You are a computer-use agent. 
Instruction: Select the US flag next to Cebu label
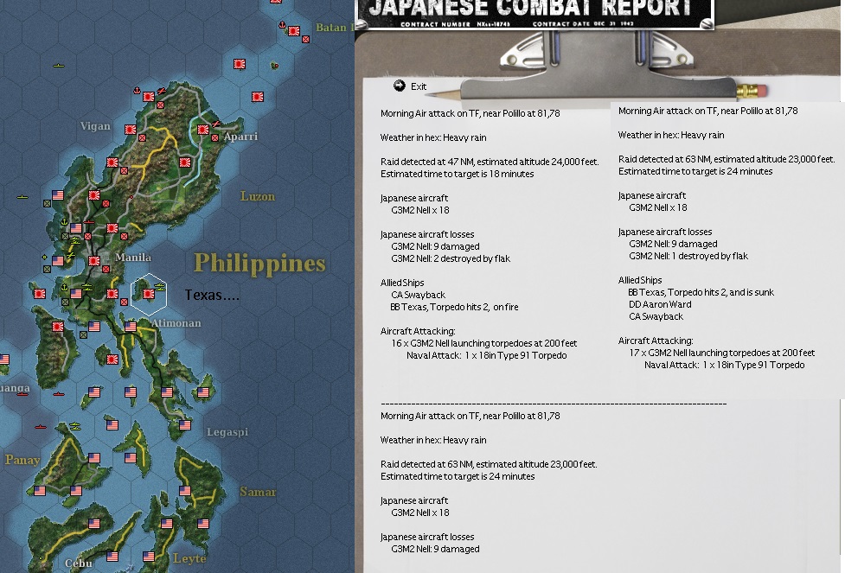click(112, 556)
